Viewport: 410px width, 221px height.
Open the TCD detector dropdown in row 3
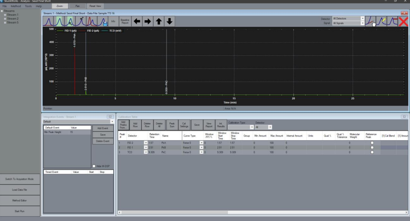pyautogui.click(x=146, y=152)
